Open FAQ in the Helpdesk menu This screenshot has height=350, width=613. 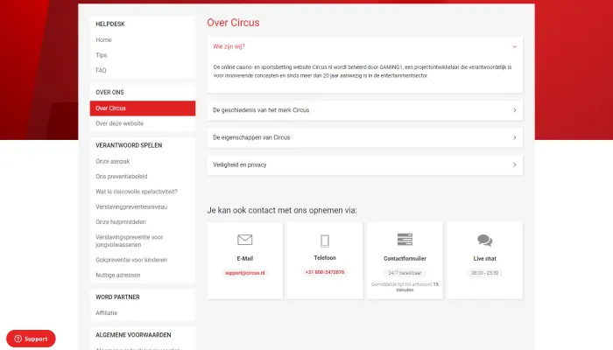[x=101, y=70]
